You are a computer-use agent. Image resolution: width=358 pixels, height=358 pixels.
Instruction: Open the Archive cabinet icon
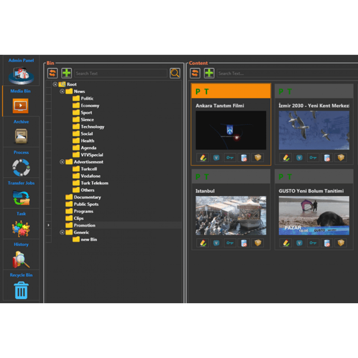(x=21, y=136)
